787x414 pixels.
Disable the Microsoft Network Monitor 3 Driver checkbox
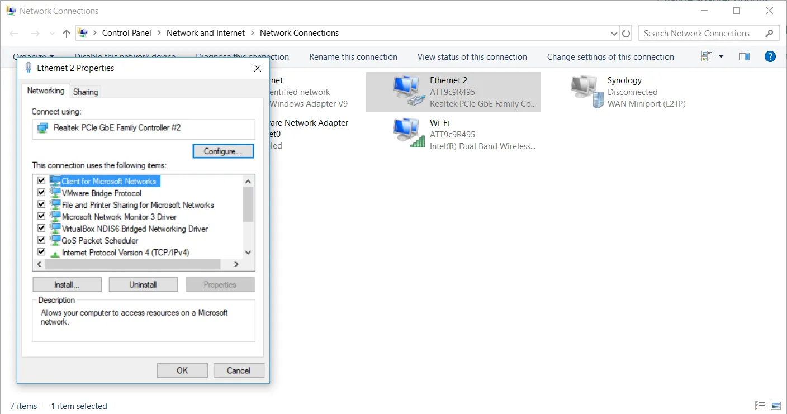41,216
